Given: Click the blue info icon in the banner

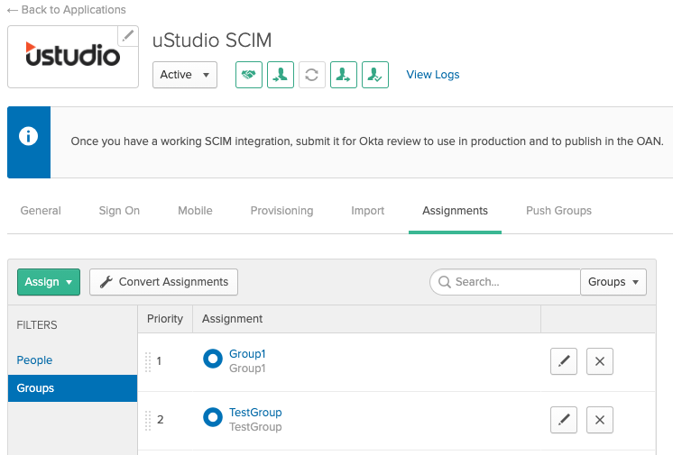Looking at the screenshot, I should click(28, 136).
